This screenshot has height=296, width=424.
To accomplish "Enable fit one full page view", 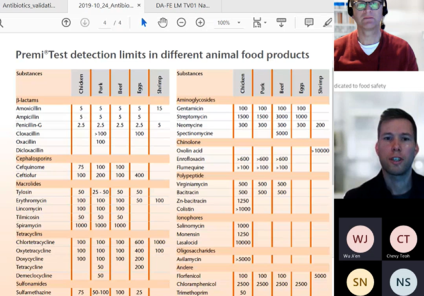I will pyautogui.click(x=257, y=22).
